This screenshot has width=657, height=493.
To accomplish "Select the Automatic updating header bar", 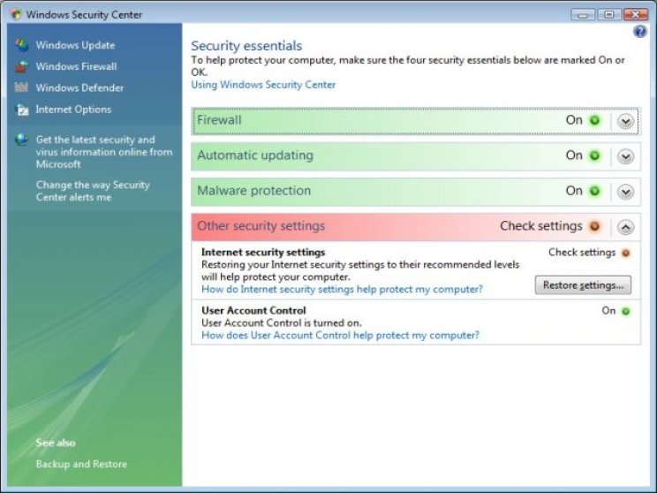I will click(416, 156).
